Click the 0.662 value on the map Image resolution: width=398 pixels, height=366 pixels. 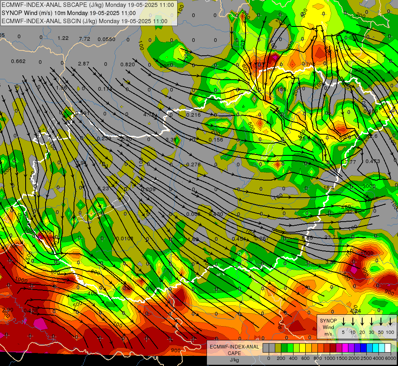click(x=18, y=61)
